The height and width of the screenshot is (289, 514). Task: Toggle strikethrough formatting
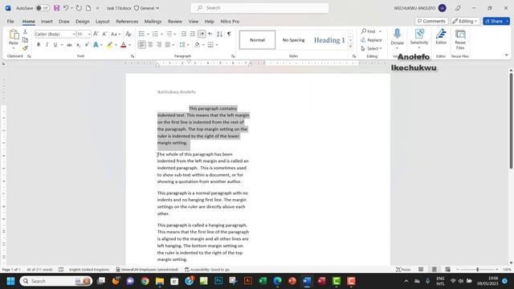(69, 45)
